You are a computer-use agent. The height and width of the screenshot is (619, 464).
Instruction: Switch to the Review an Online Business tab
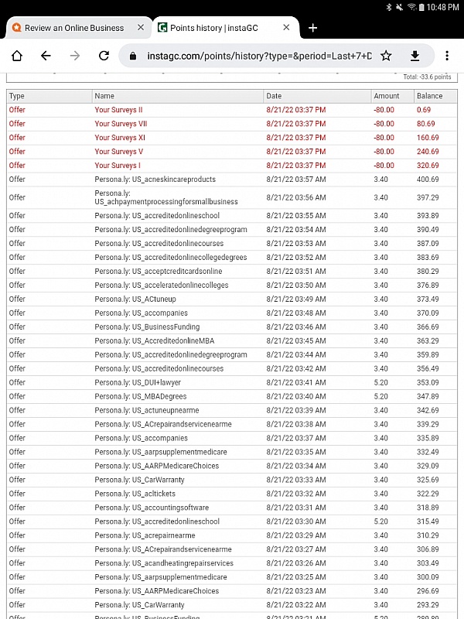point(73,28)
